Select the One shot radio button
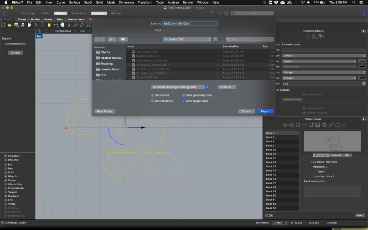 coord(6,160)
